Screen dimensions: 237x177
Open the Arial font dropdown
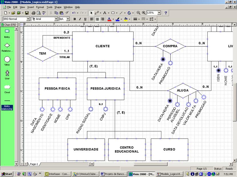click(x=56, y=19)
